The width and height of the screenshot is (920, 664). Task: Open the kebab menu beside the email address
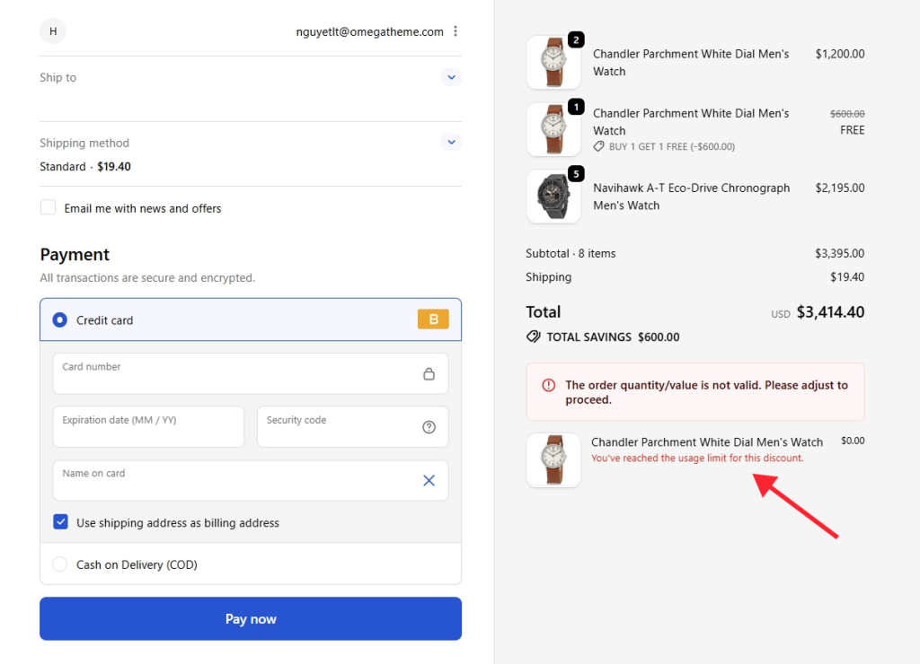pos(456,31)
